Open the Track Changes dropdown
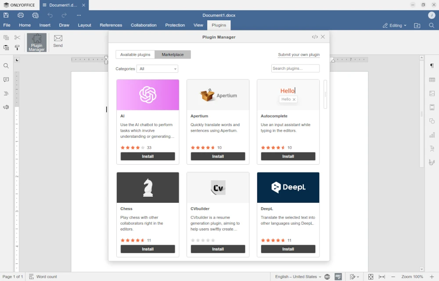Screen dimensions: 439x281 [354, 277]
